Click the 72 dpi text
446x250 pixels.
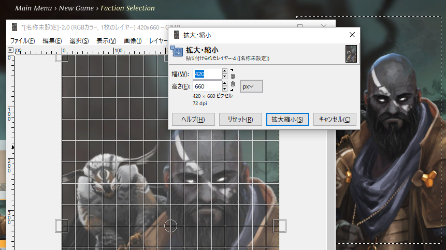tap(199, 104)
